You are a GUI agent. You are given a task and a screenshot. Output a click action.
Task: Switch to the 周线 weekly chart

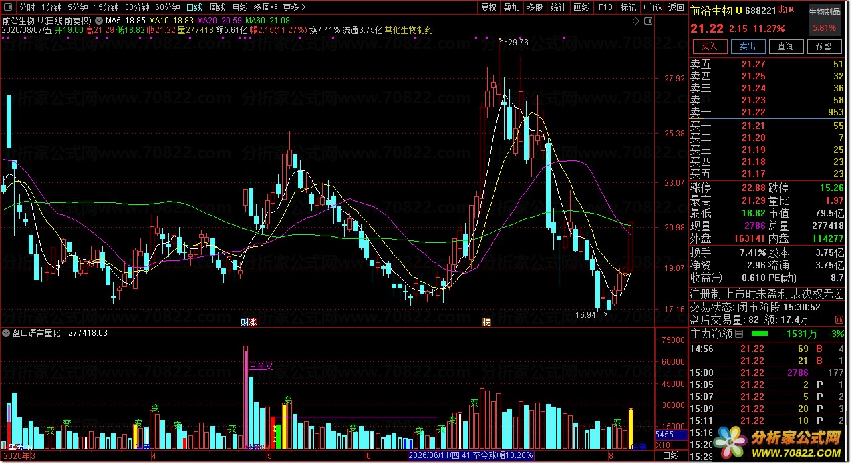[217, 8]
